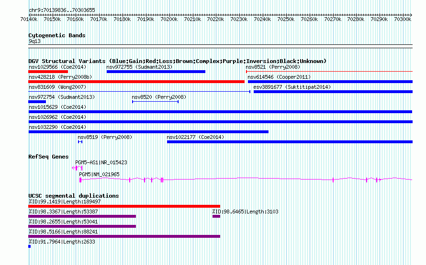Click the nsv1022177 blue gain bar
This screenshot has width=426, height=265.
pos(290,142)
